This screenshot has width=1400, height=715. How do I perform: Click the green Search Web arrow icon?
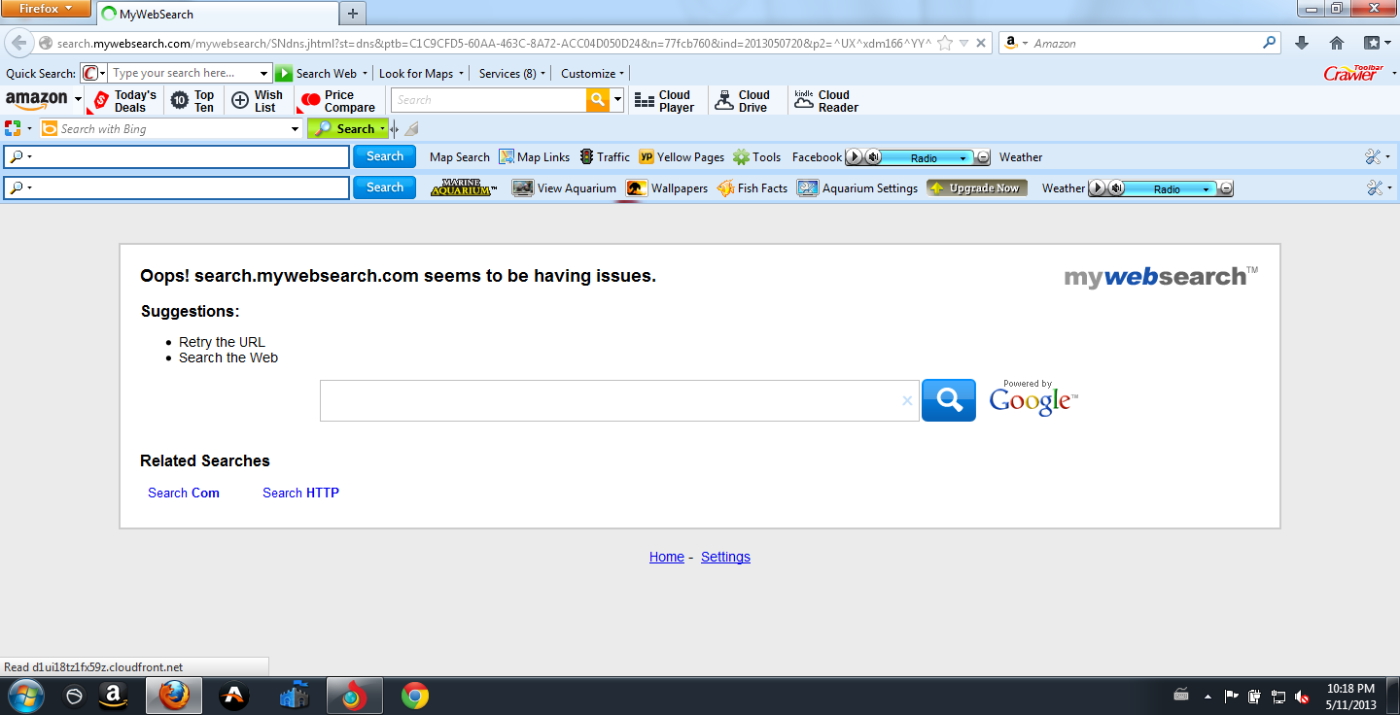pyautogui.click(x=284, y=73)
